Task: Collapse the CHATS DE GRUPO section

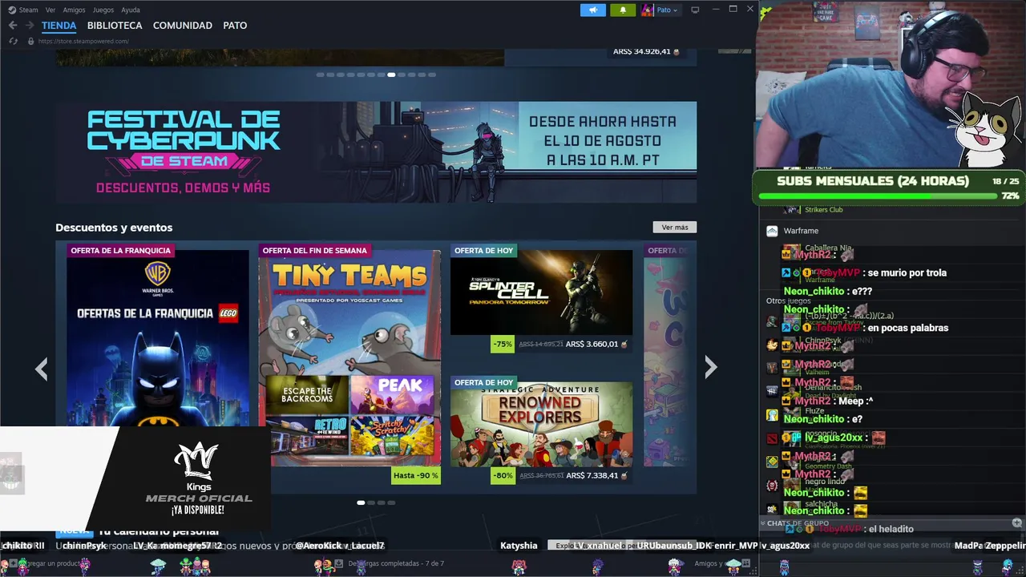Action: click(763, 523)
